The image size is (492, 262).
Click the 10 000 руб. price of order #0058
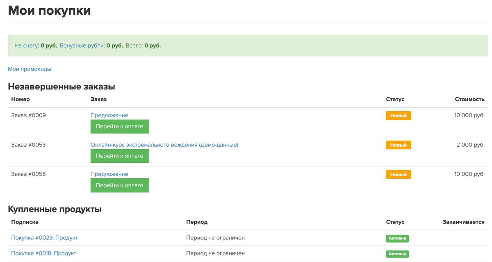click(469, 174)
